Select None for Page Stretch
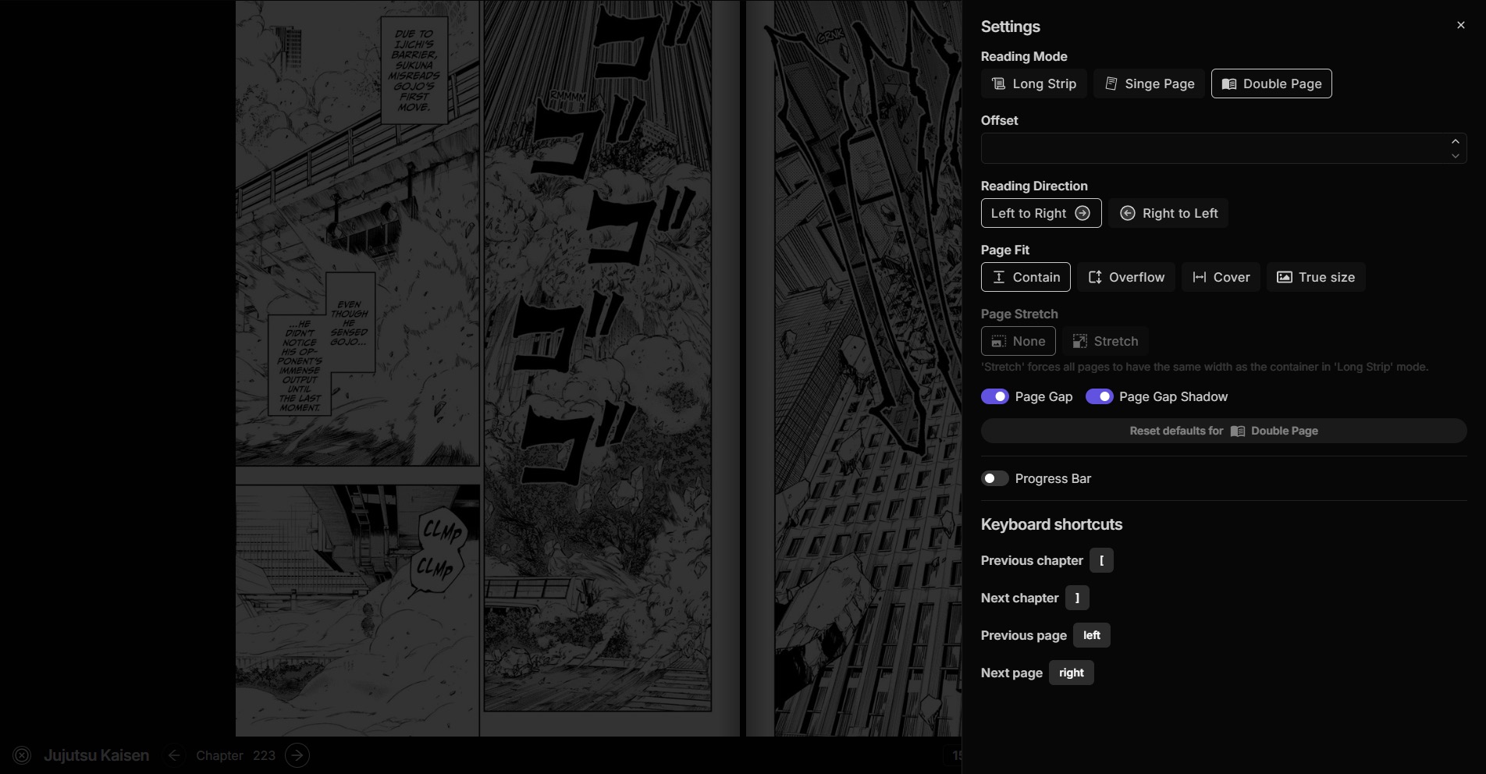Image resolution: width=1486 pixels, height=774 pixels. (1019, 341)
